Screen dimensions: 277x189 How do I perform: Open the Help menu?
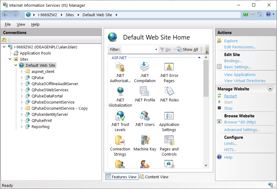(x=35, y=25)
